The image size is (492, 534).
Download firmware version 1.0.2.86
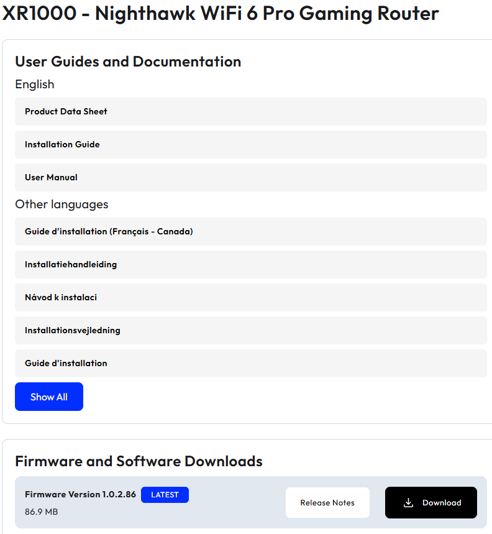tap(430, 503)
